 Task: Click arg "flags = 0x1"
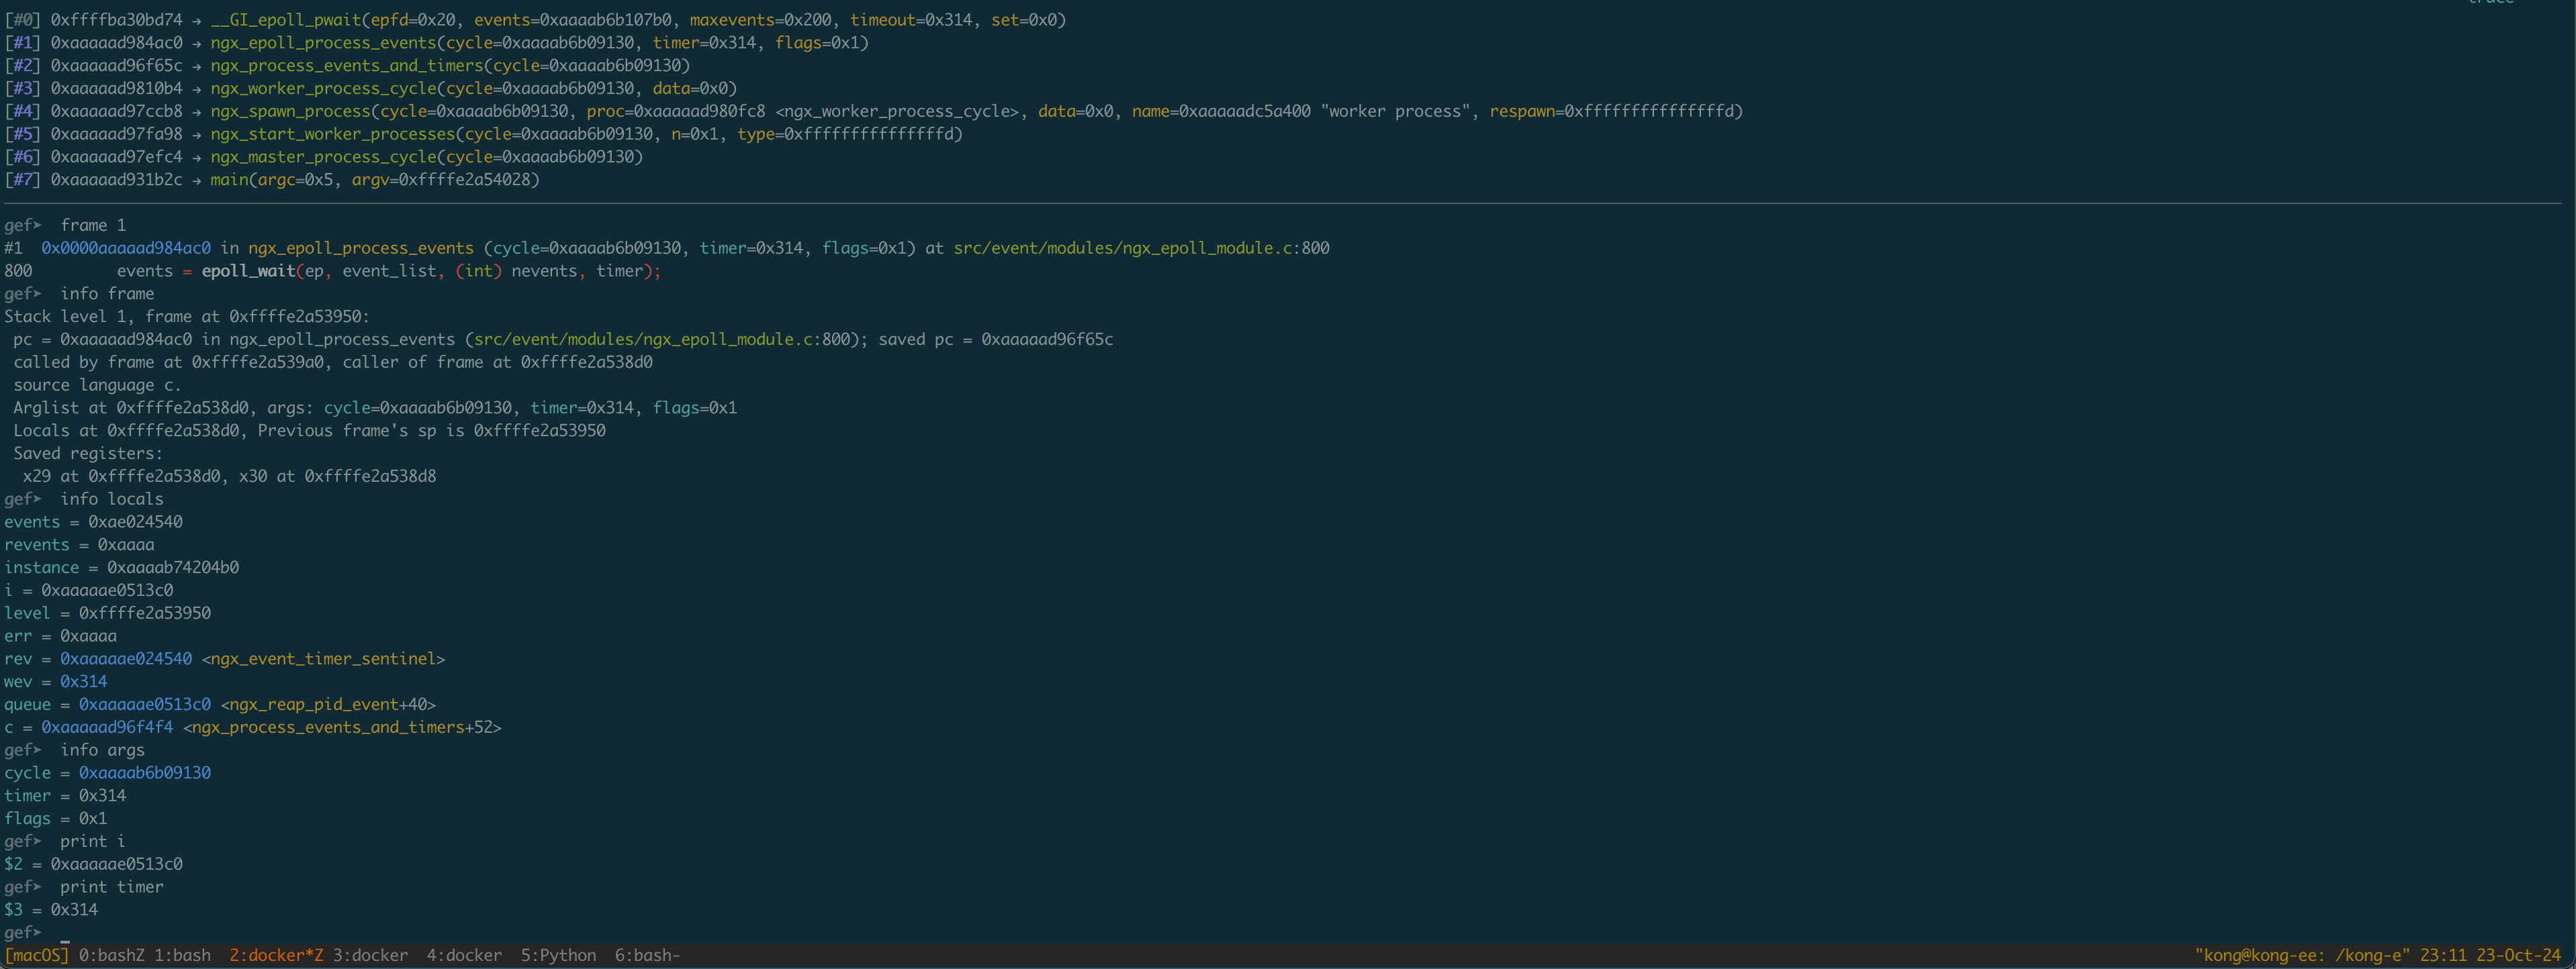[x=55, y=819]
